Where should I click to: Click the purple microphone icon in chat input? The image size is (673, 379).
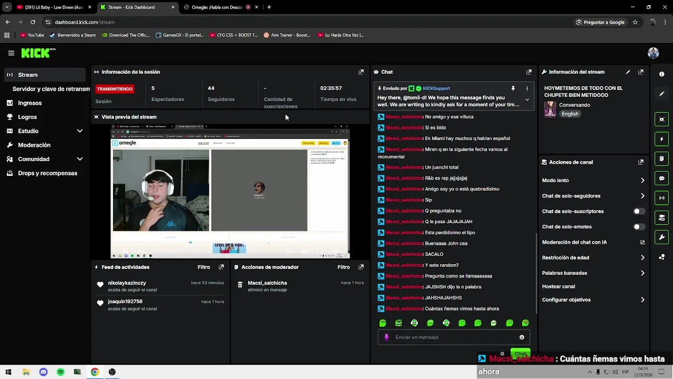point(386,337)
